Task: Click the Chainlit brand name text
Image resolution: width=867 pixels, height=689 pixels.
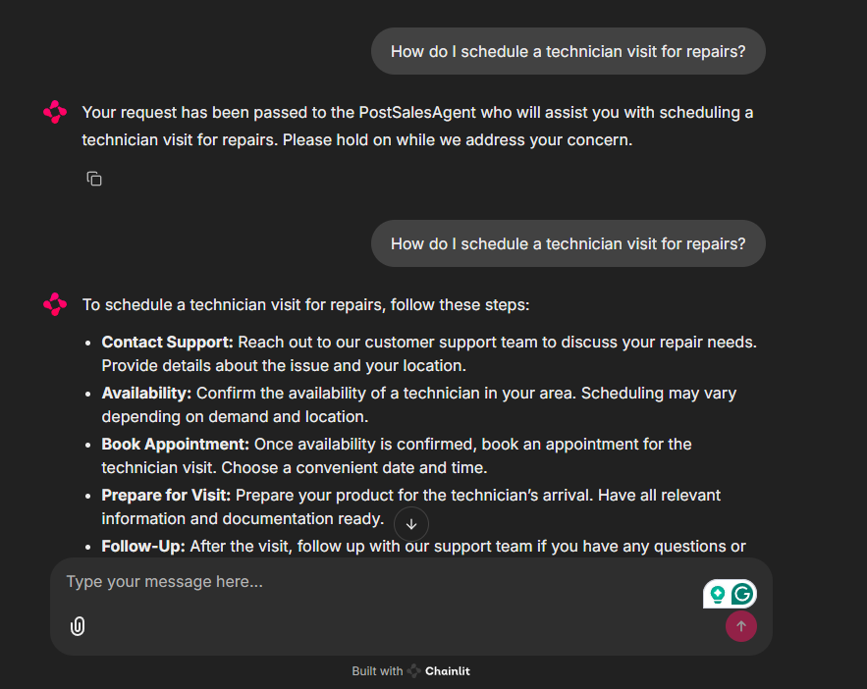Action: pos(448,670)
